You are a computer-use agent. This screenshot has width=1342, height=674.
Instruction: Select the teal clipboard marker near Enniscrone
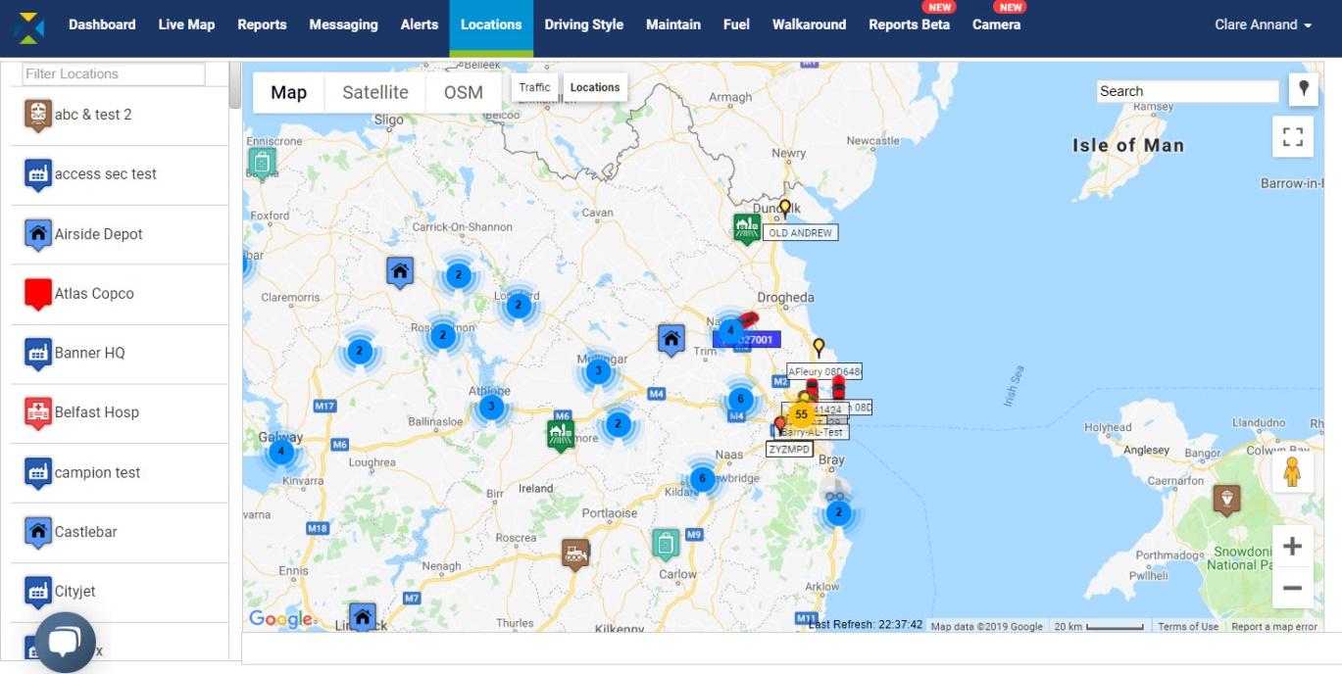[262, 163]
